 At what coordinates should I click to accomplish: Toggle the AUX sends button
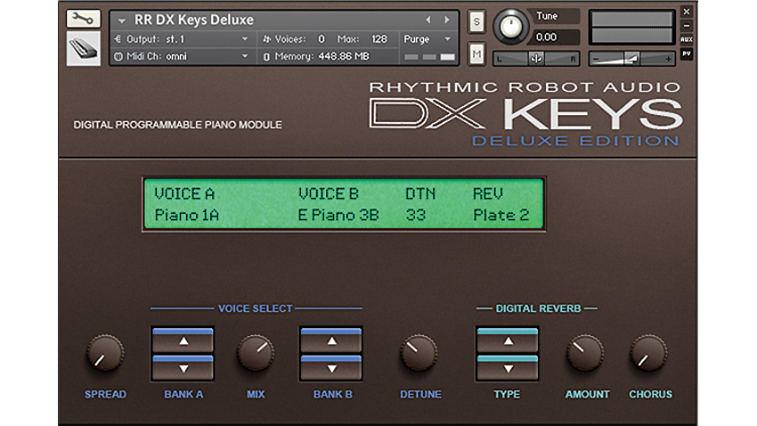[x=687, y=39]
